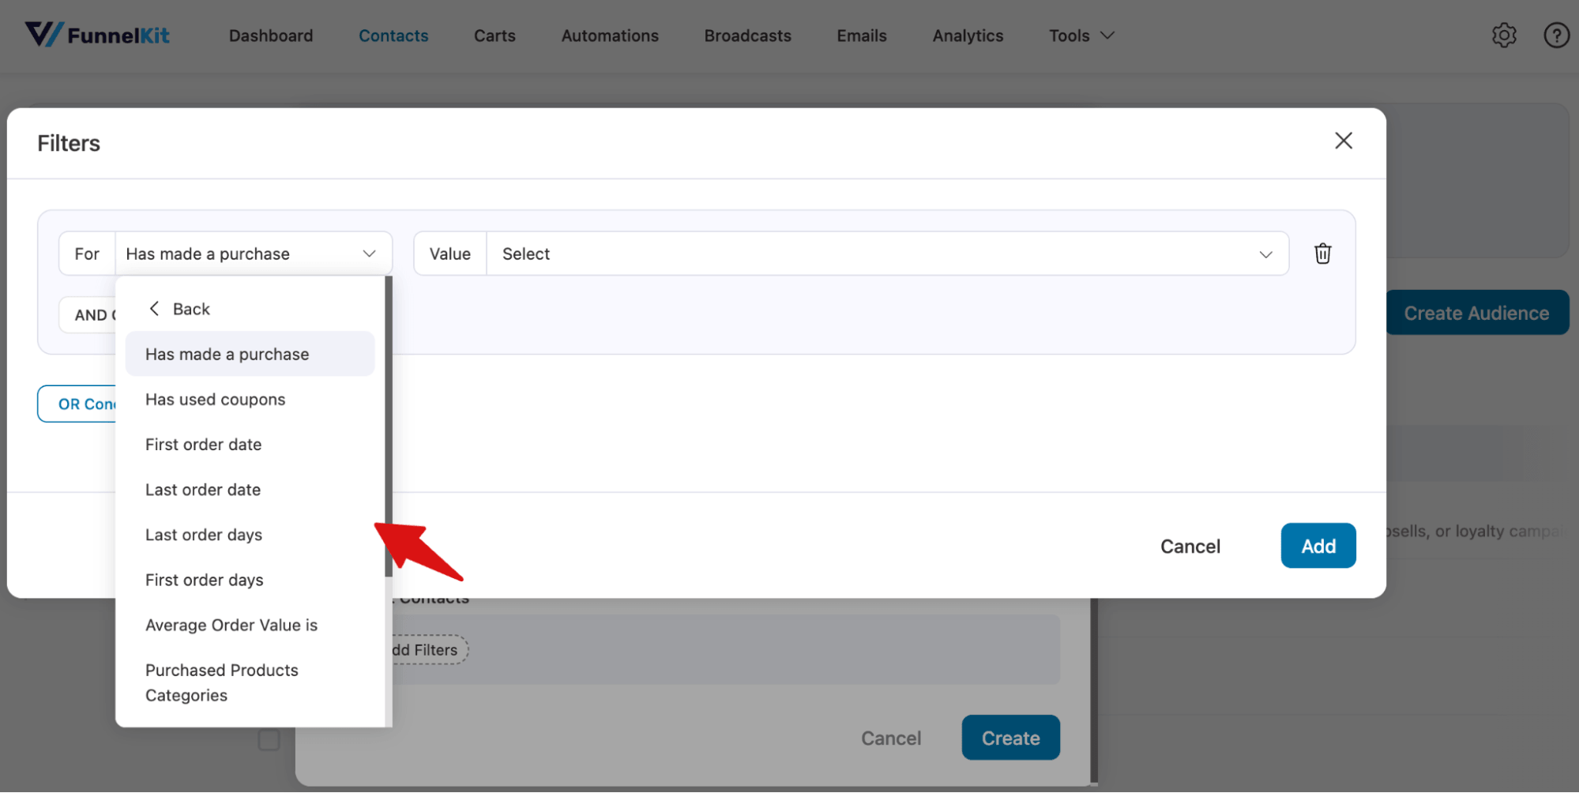Open the Contacts menu
This screenshot has height=793, width=1579.
[x=393, y=36]
